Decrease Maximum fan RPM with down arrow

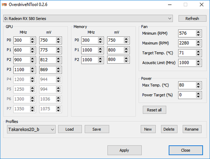click(198, 45)
